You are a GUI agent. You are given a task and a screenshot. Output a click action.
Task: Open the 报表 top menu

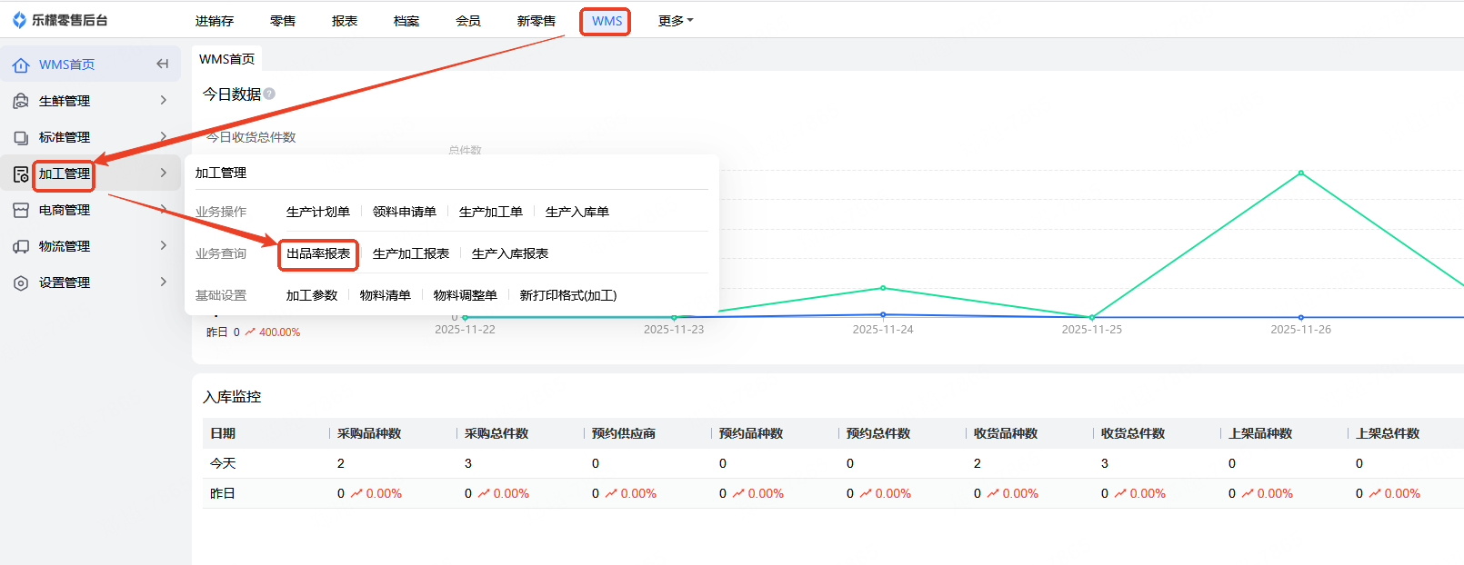coord(345,21)
